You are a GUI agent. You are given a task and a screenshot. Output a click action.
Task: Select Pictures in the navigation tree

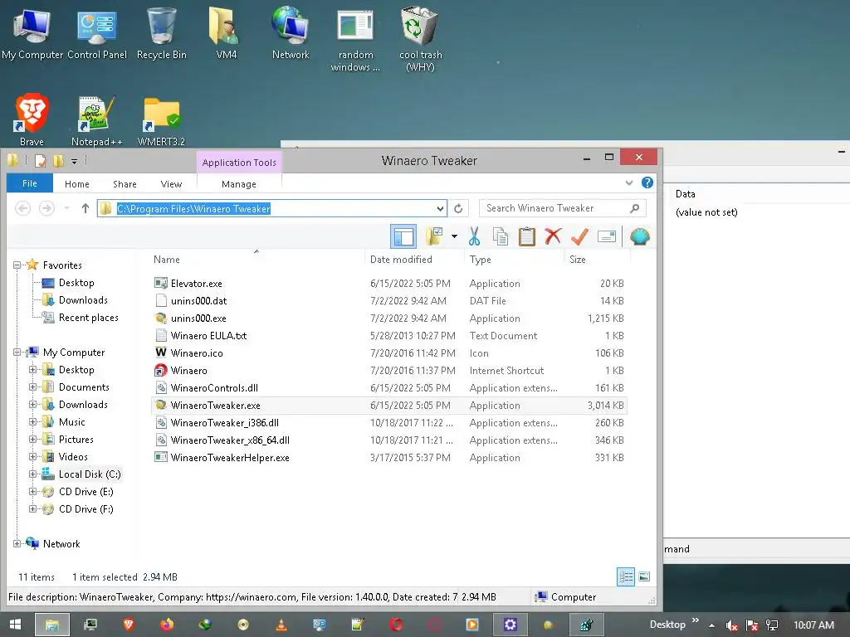coord(76,440)
